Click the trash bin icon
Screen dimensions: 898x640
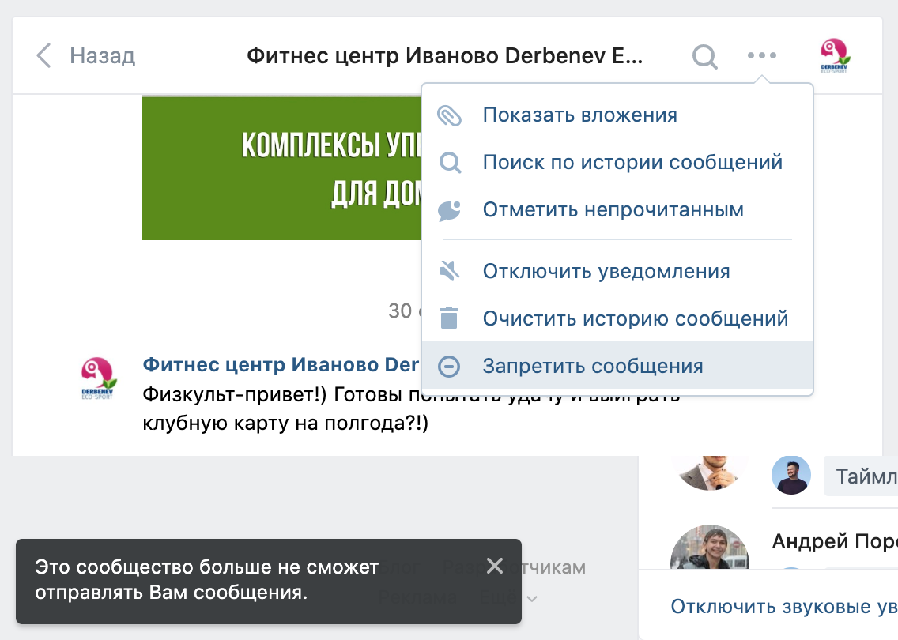point(449,318)
